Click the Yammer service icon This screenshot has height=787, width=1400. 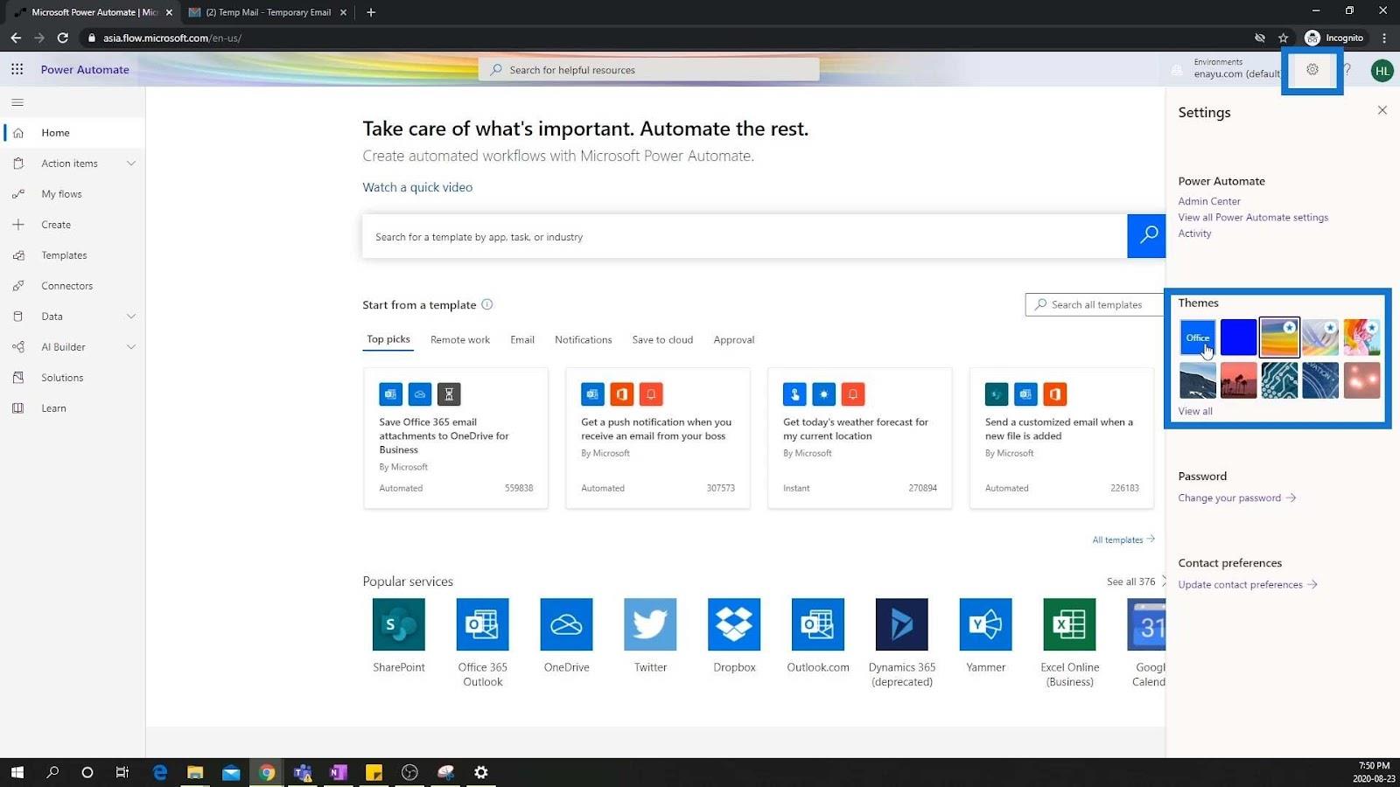click(x=986, y=624)
